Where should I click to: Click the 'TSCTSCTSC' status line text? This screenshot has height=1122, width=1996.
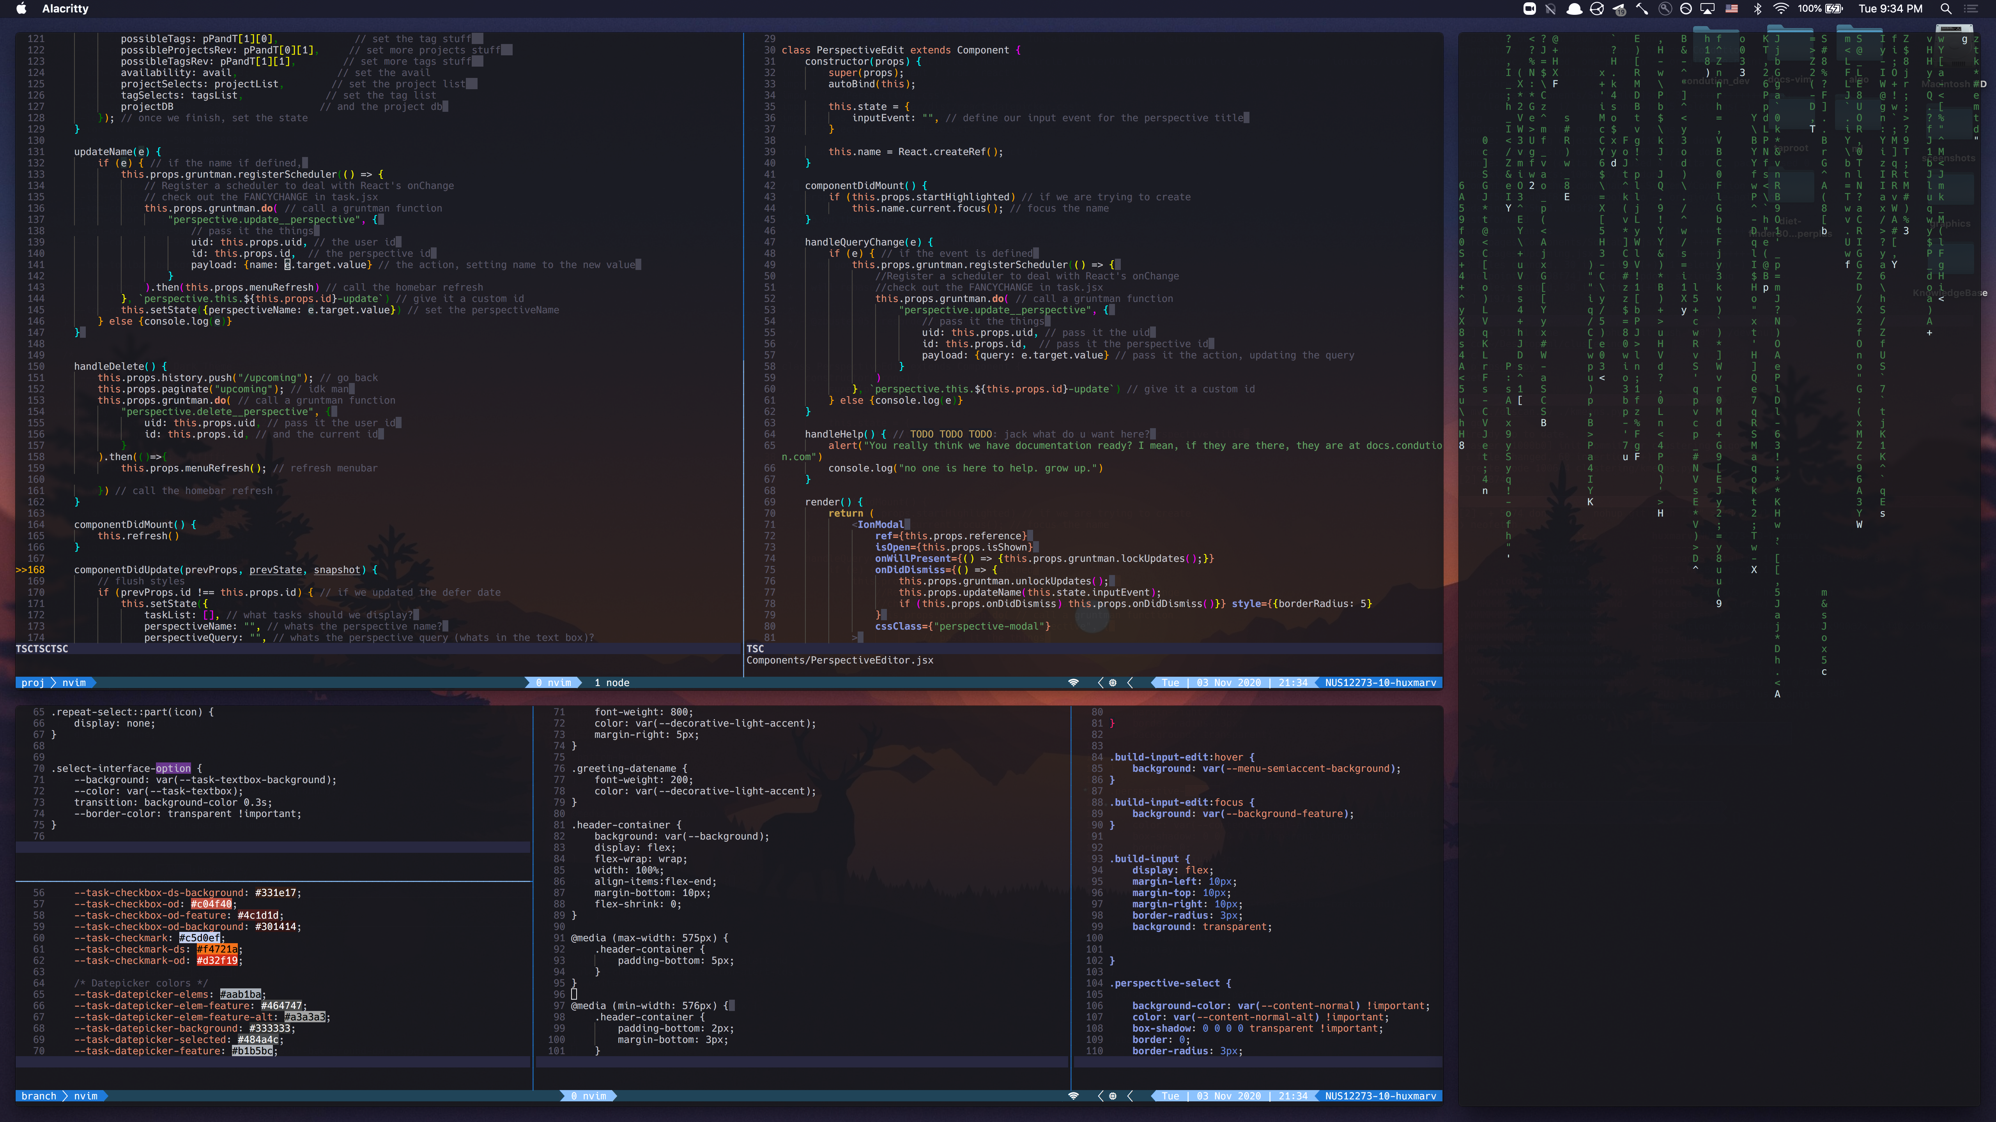click(x=42, y=648)
